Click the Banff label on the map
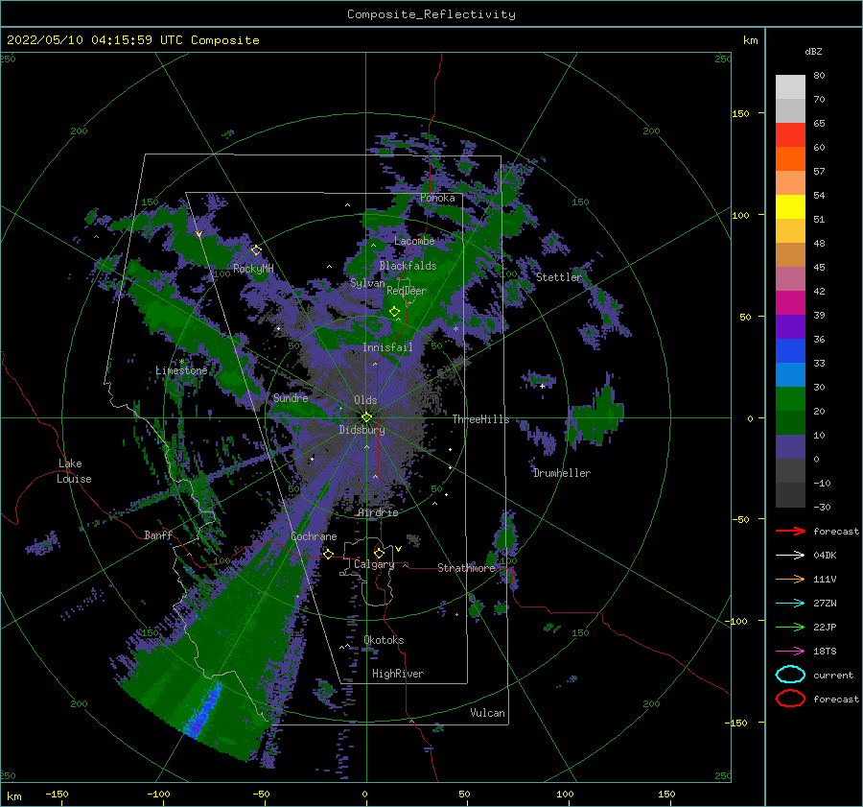This screenshot has height=807, width=863. coord(158,534)
